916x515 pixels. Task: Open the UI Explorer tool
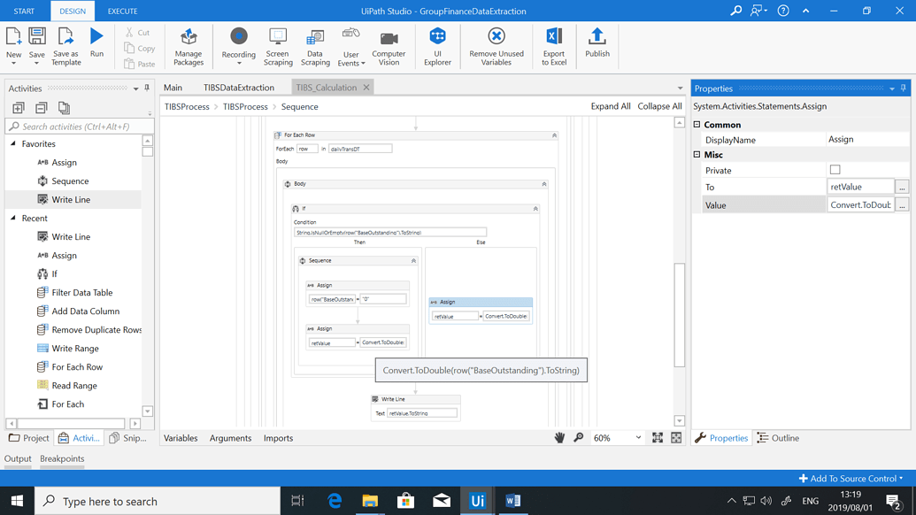pos(437,46)
